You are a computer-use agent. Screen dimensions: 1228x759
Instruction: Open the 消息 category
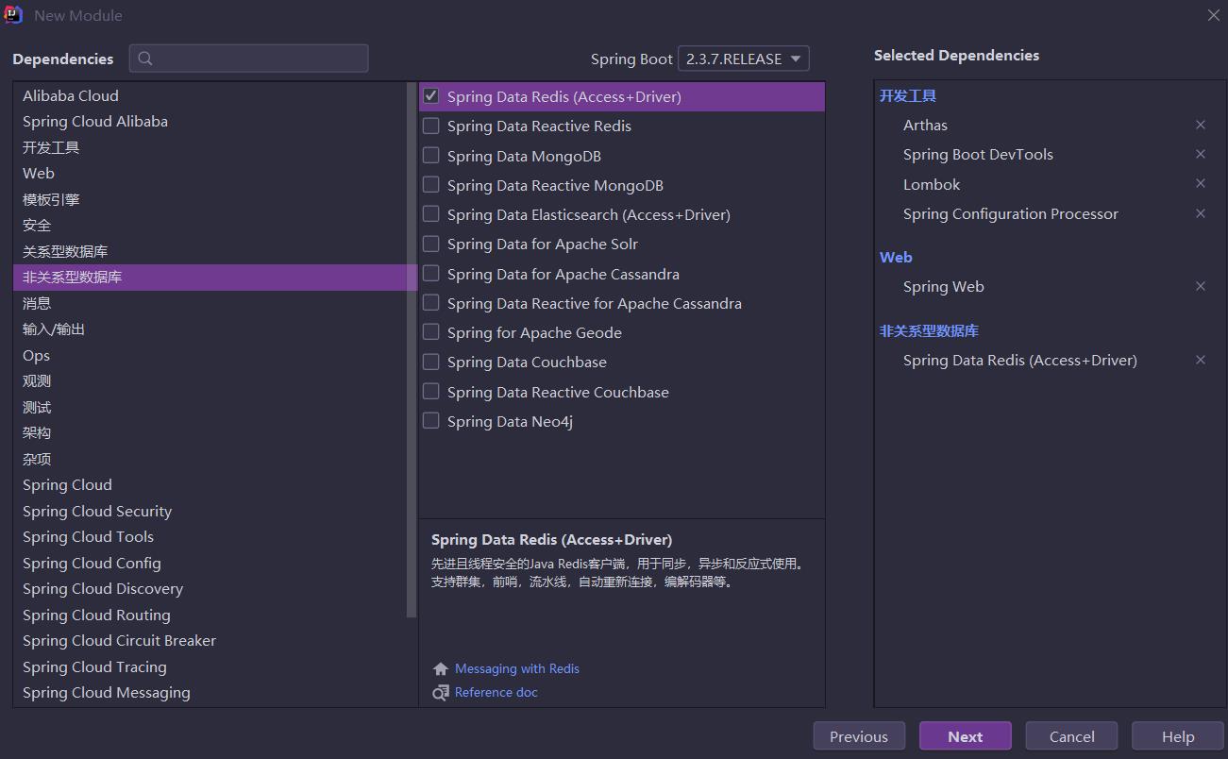click(210, 303)
